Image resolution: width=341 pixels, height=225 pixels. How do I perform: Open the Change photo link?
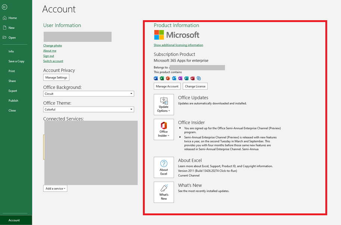(x=52, y=46)
